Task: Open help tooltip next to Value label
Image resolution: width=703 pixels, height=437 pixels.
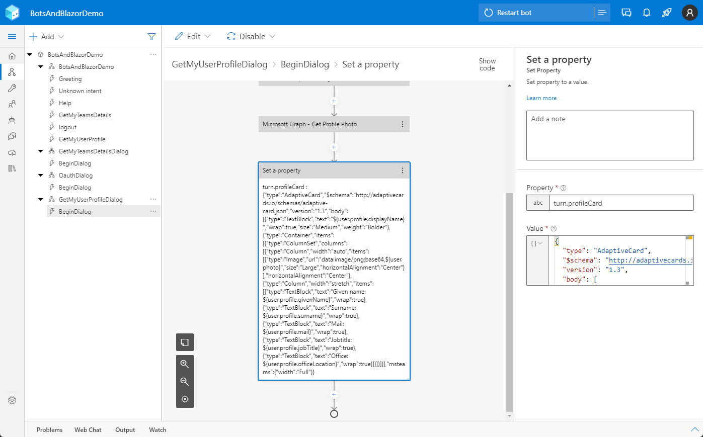Action: (554, 229)
